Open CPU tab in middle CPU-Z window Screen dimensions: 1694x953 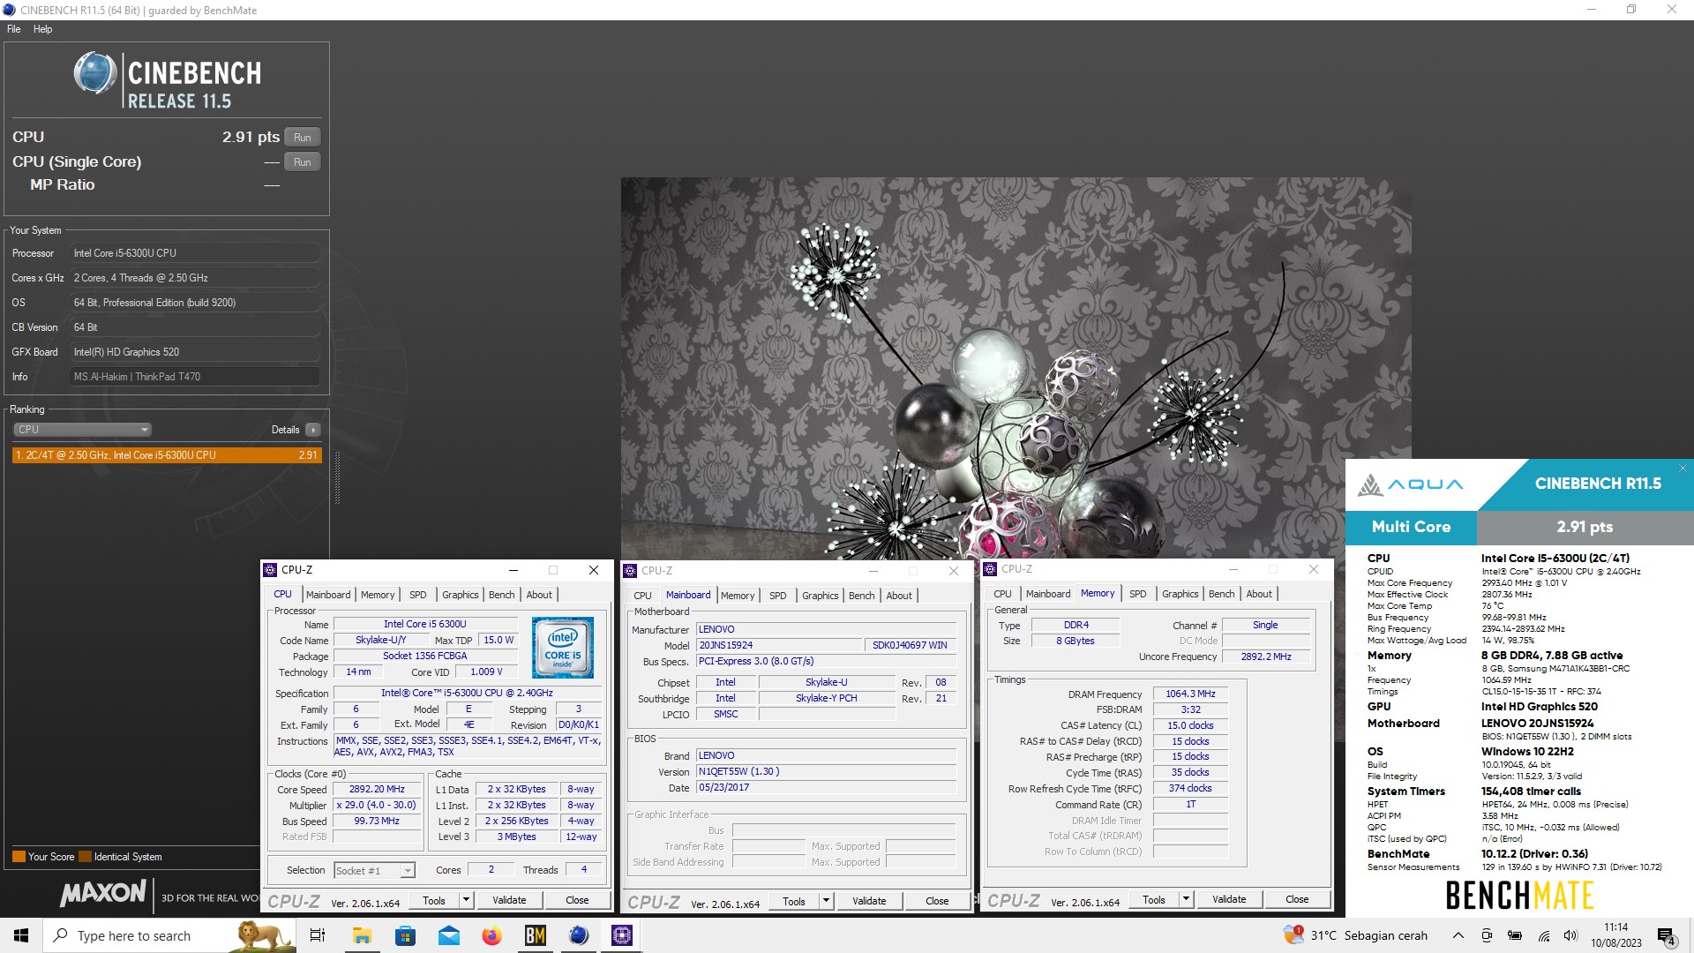(643, 596)
